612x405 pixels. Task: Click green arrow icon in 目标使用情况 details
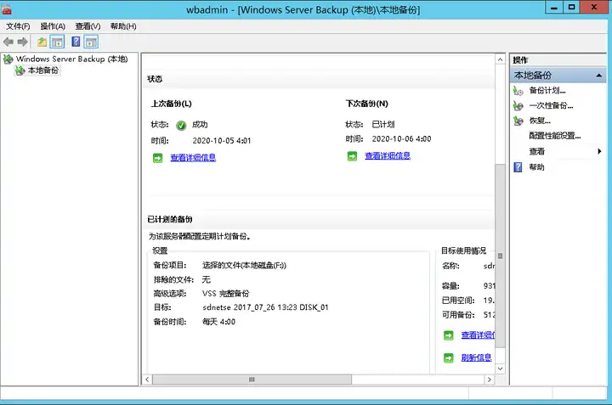[449, 335]
